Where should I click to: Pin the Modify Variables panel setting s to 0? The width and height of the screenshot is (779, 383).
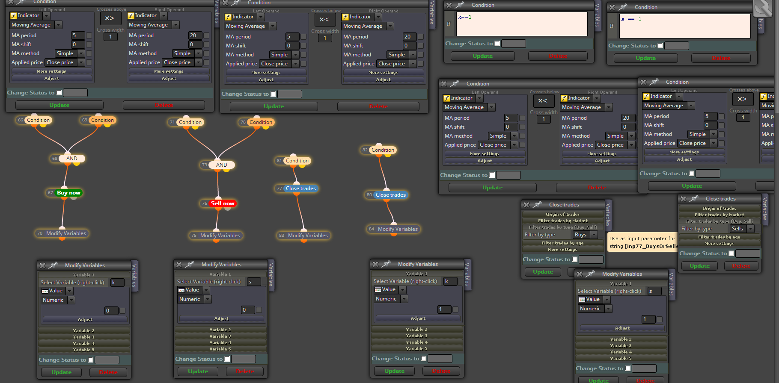(x=189, y=265)
